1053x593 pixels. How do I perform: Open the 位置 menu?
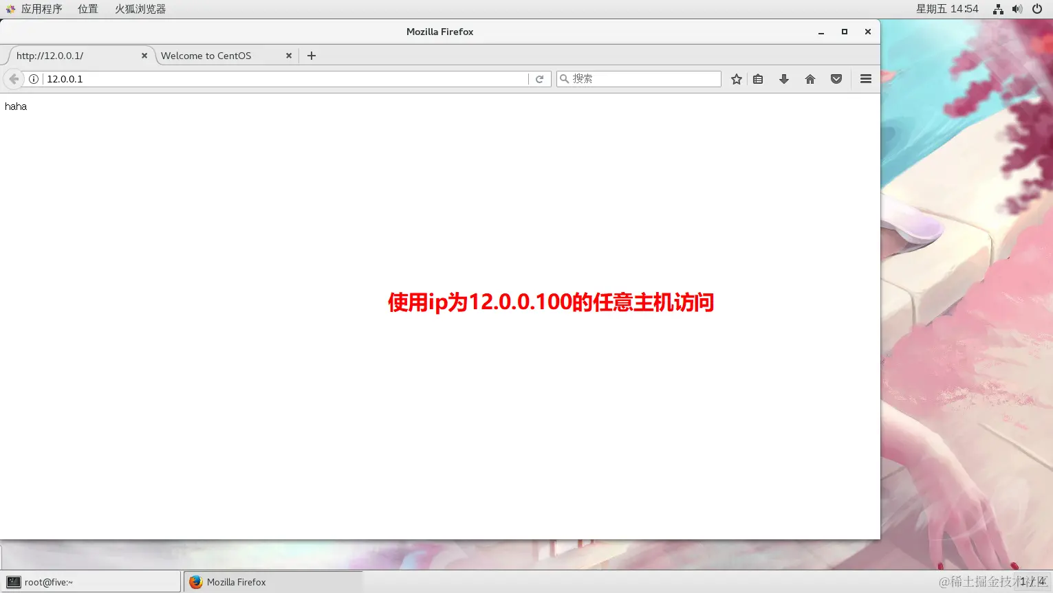coord(88,9)
